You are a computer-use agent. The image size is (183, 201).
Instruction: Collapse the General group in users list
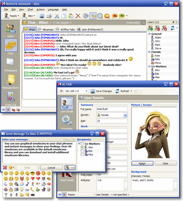pos(149,34)
